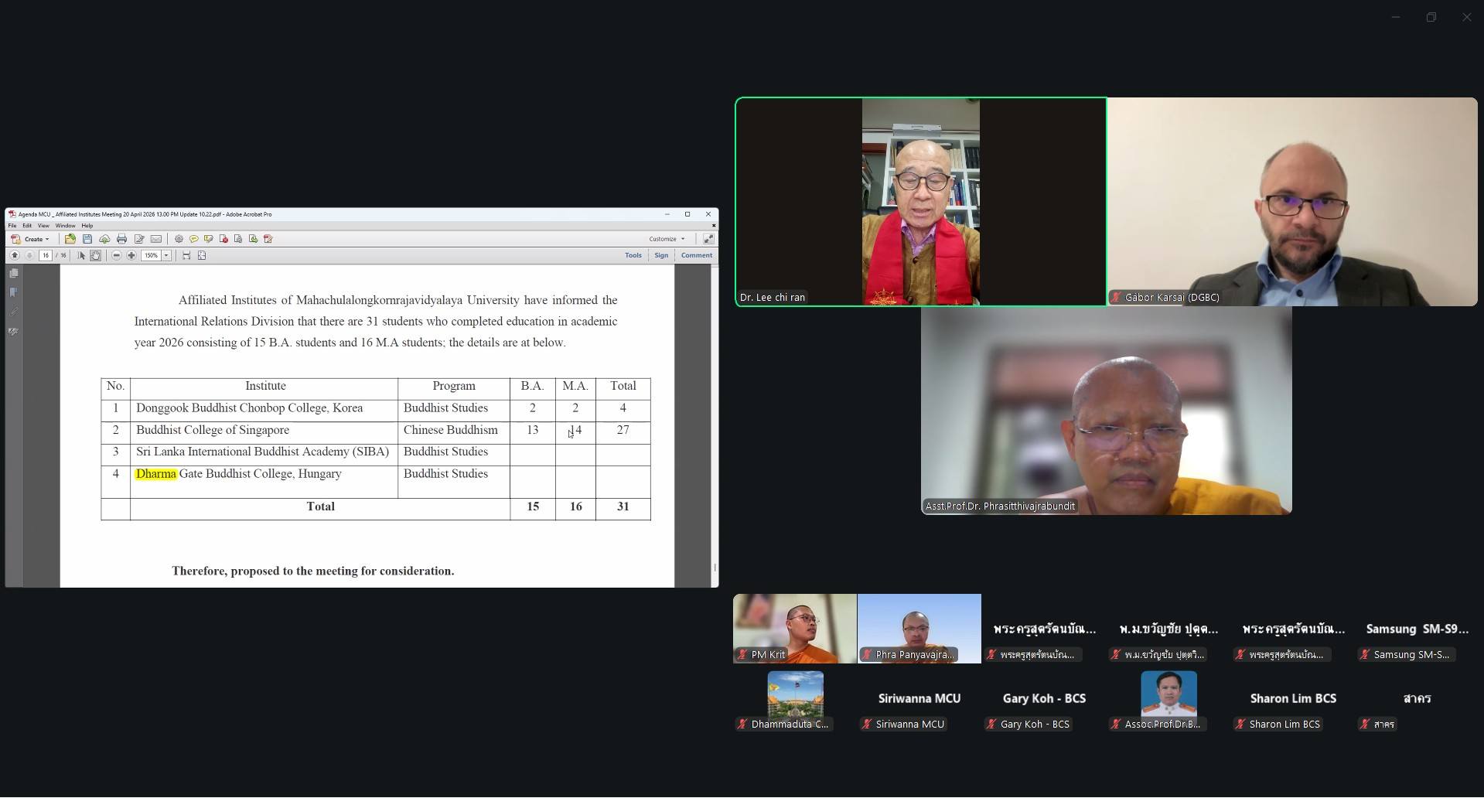Open the Page Thumbnails side panel
This screenshot has height=798, width=1484.
coord(13,274)
